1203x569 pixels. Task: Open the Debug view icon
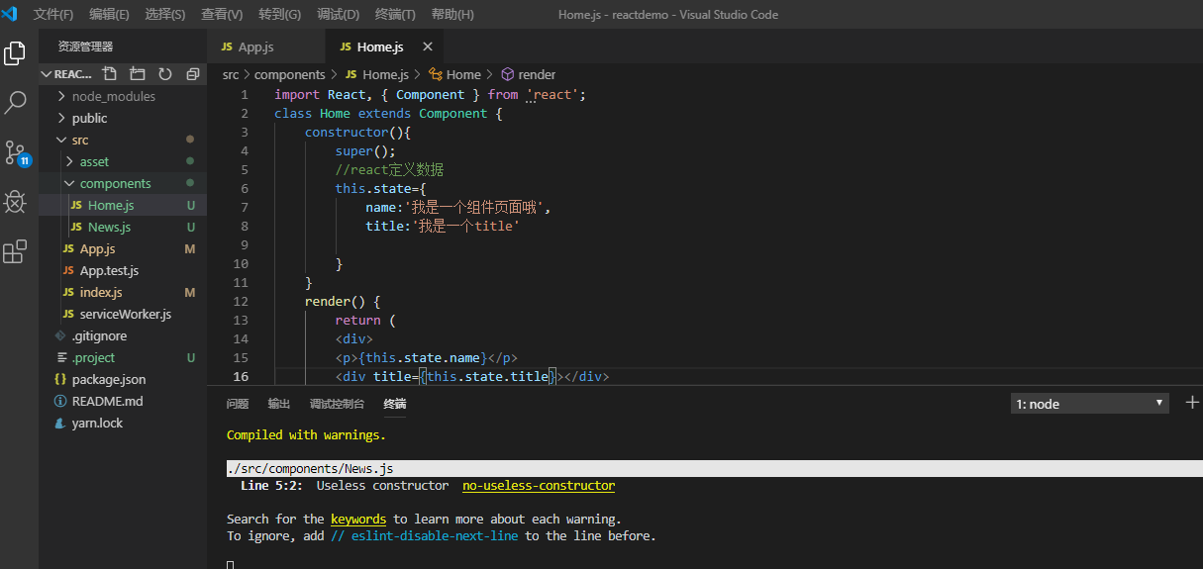15,202
